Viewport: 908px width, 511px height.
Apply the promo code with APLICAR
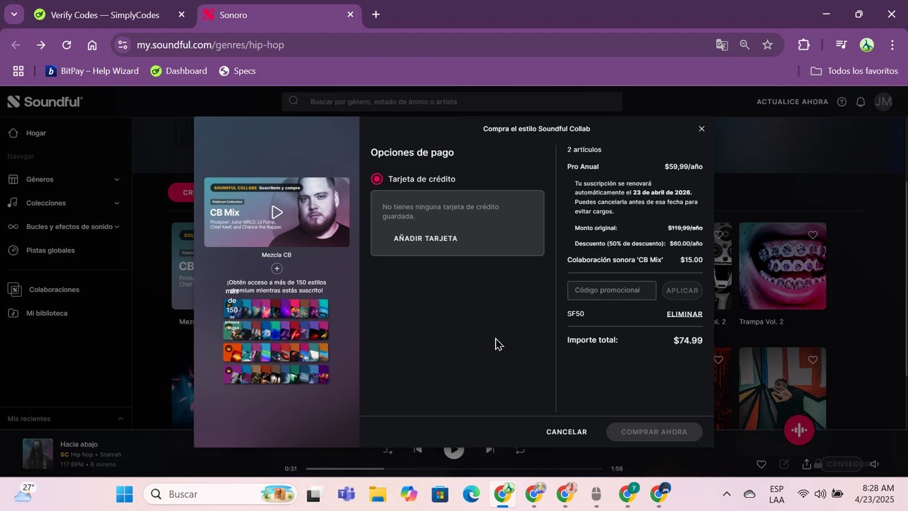point(682,291)
